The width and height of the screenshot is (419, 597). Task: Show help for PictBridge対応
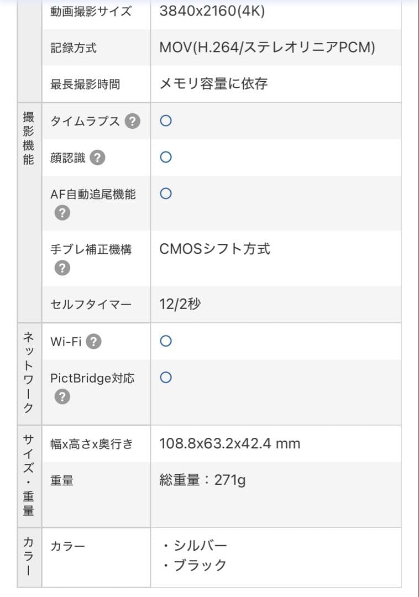(x=62, y=397)
